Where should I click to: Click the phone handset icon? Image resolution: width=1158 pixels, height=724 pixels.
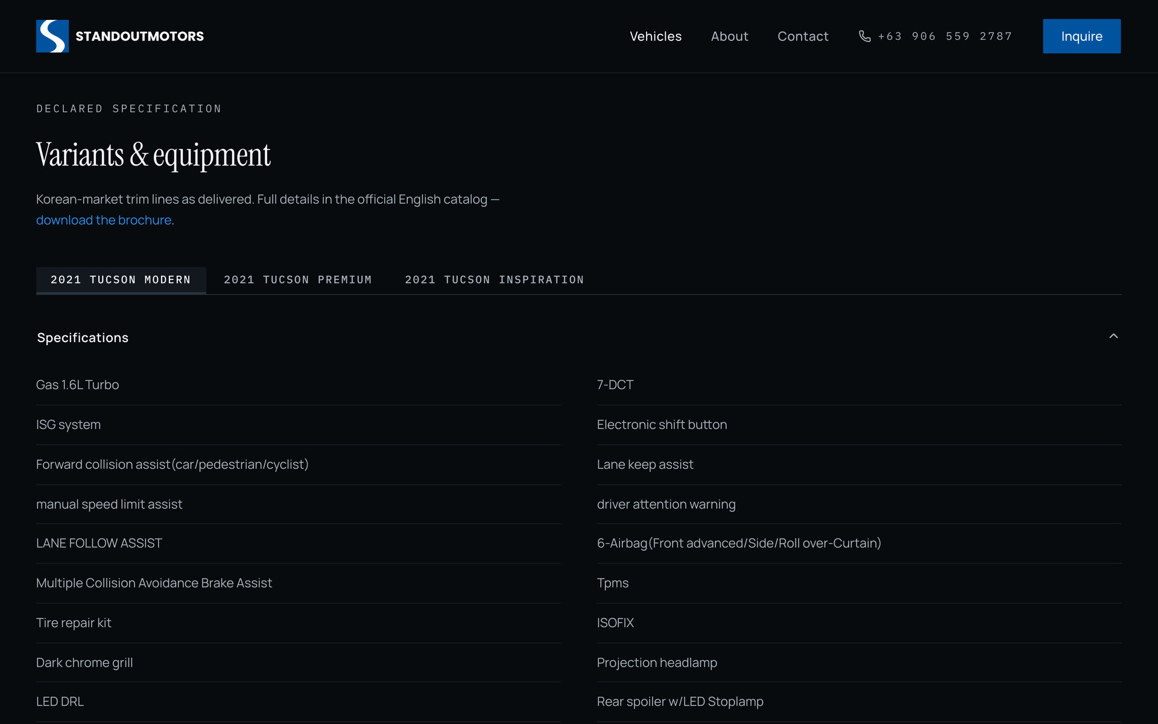point(864,36)
